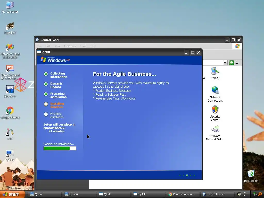Screen dimensions: 264x198
Task: Select the nLite desktop shortcut
Action: tap(10, 134)
